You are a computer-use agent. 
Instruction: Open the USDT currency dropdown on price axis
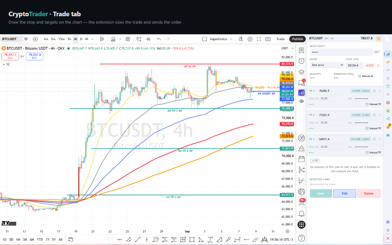click(288, 48)
